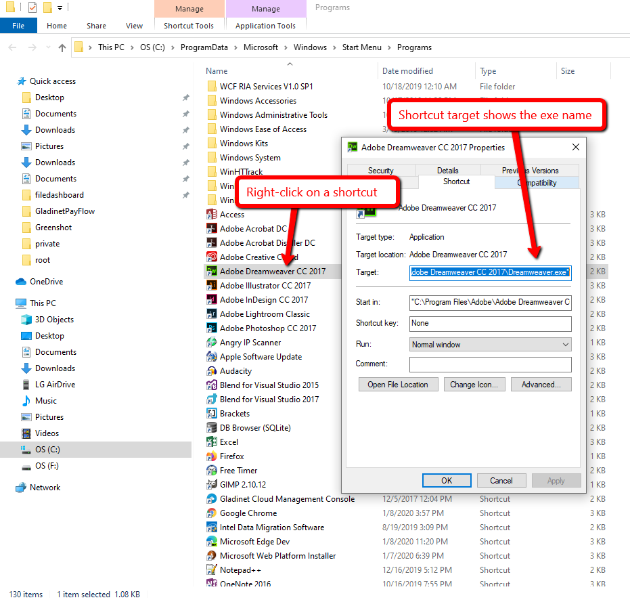This screenshot has height=602, width=630.
Task: Click the GIMP 2.10.12 icon
Action: pyautogui.click(x=212, y=485)
